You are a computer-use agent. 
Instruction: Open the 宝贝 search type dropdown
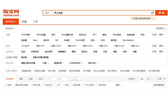pos(49,13)
